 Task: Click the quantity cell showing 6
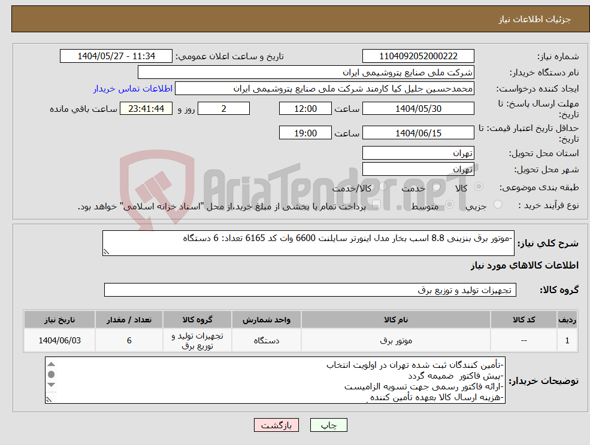129,340
